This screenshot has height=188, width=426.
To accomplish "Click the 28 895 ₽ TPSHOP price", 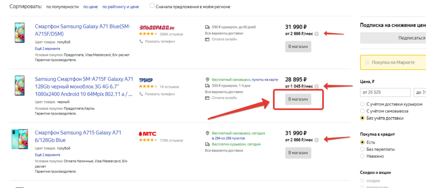I will [296, 80].
